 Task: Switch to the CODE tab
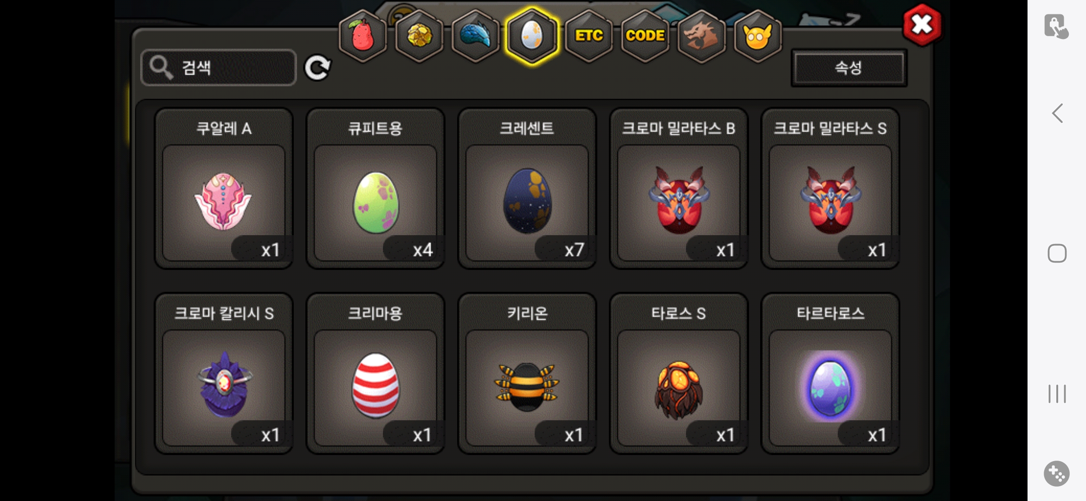(x=645, y=36)
